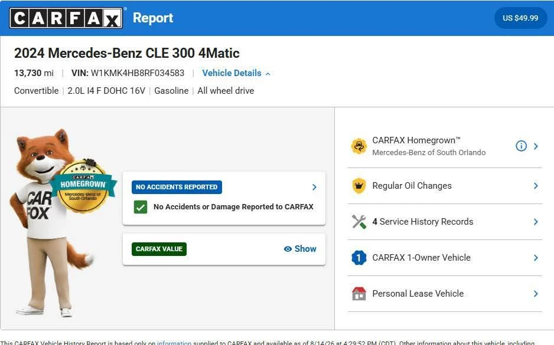Click the 2024 Mercedes-Benz CLE 300 4Matic title
Screen dimensions: 554x345
click(127, 53)
